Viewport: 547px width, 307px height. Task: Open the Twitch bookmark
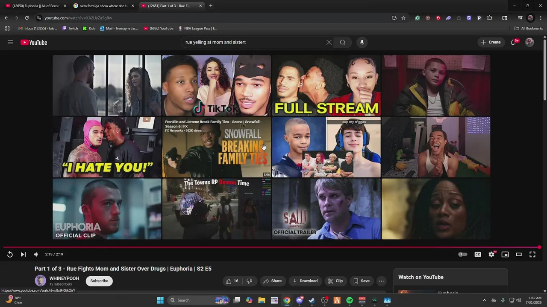[70, 29]
